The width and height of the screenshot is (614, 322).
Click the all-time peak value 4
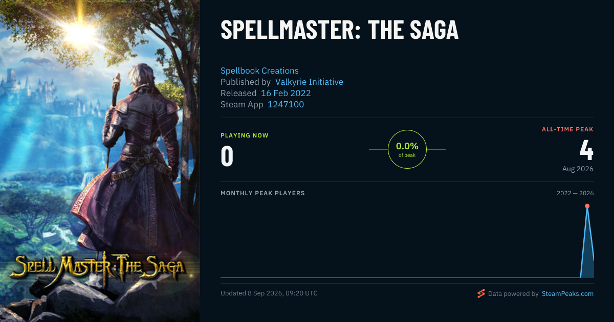click(586, 150)
